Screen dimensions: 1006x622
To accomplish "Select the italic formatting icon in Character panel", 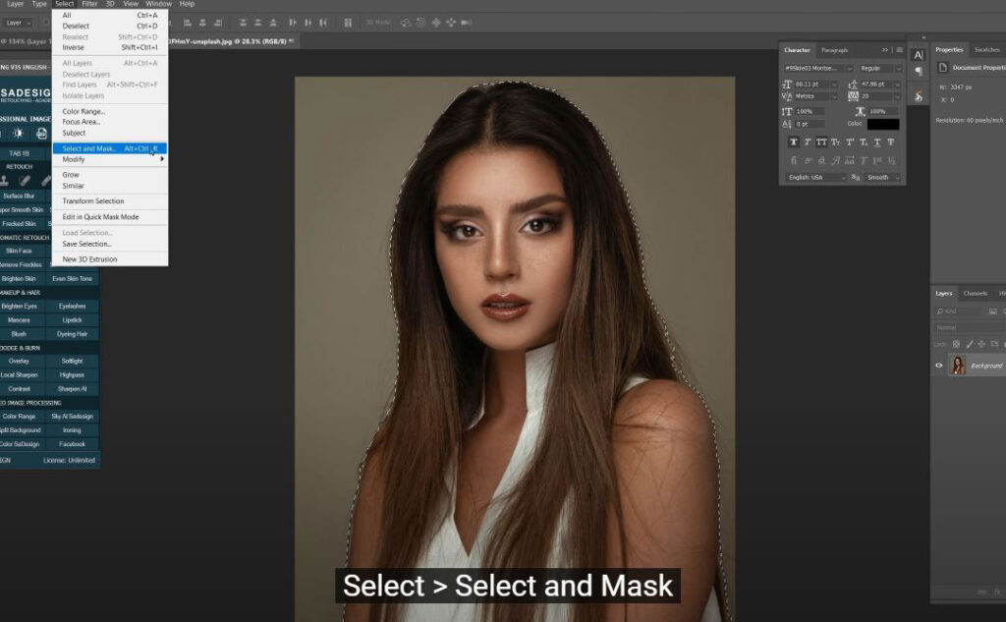I will [x=807, y=141].
